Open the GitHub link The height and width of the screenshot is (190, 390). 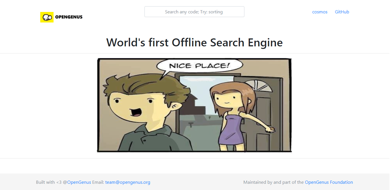click(x=342, y=12)
